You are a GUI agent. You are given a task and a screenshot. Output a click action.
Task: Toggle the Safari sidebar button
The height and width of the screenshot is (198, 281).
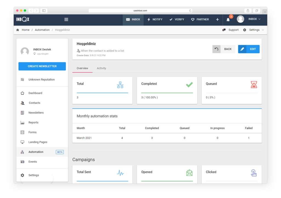pyautogui.click(x=44, y=11)
